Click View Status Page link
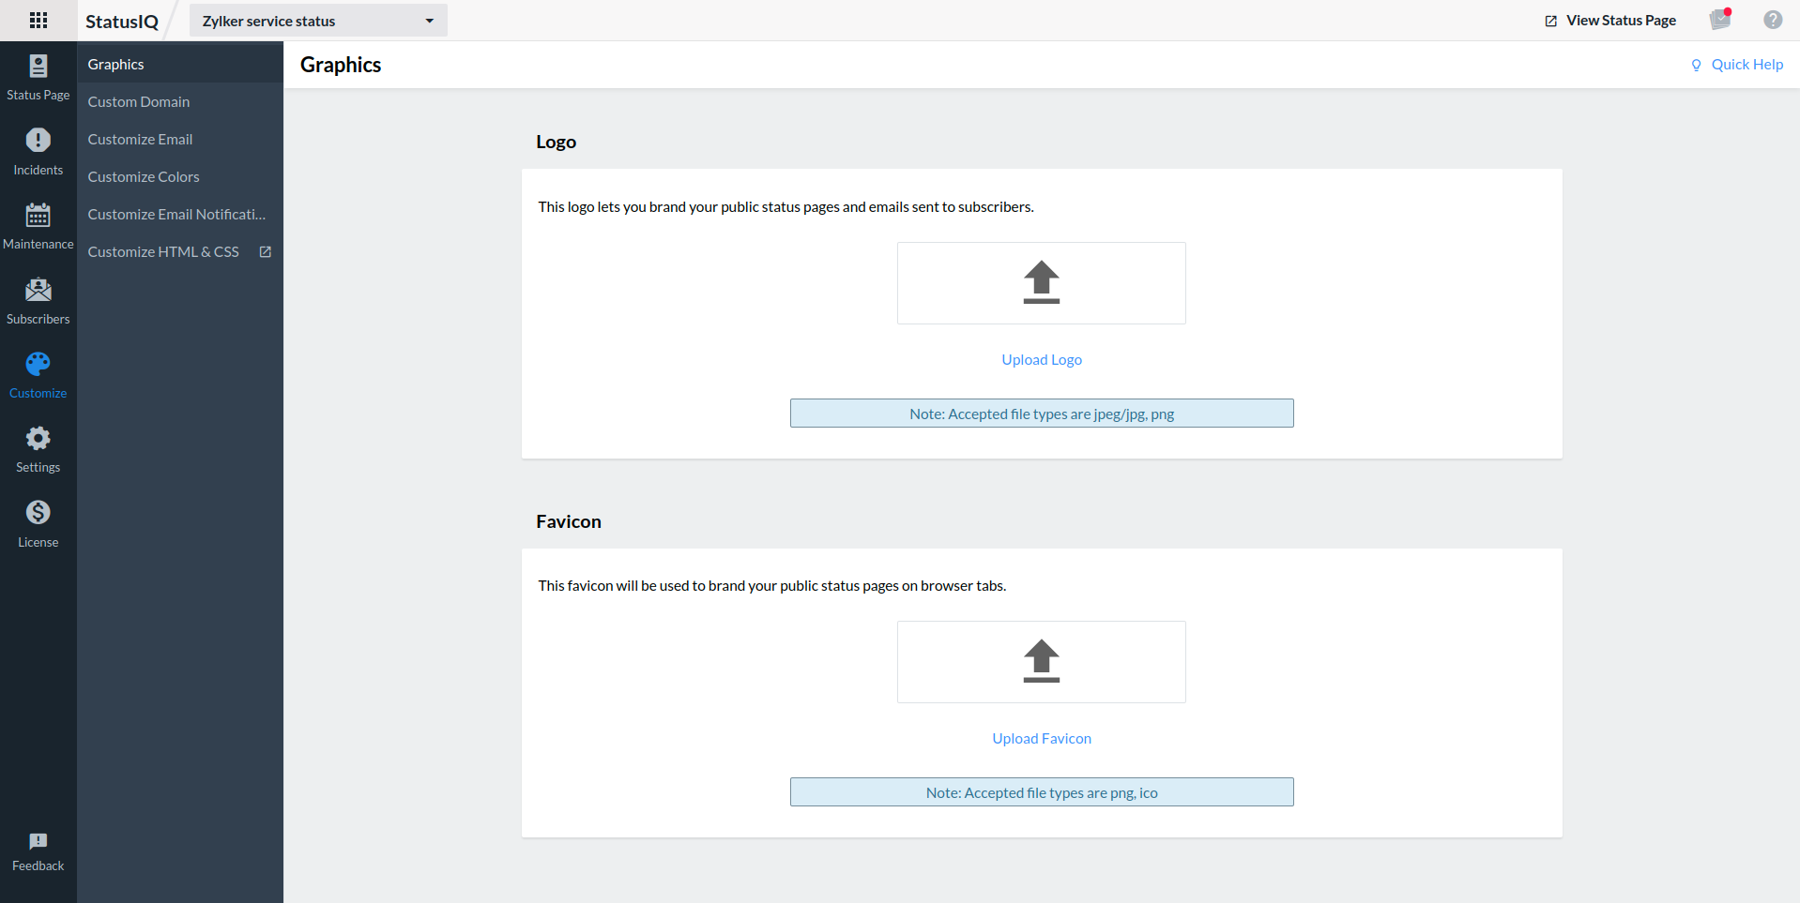Image resolution: width=1800 pixels, height=903 pixels. pyautogui.click(x=1610, y=21)
